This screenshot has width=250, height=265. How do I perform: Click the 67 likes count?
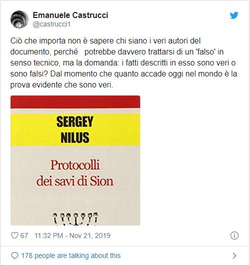click(x=24, y=235)
